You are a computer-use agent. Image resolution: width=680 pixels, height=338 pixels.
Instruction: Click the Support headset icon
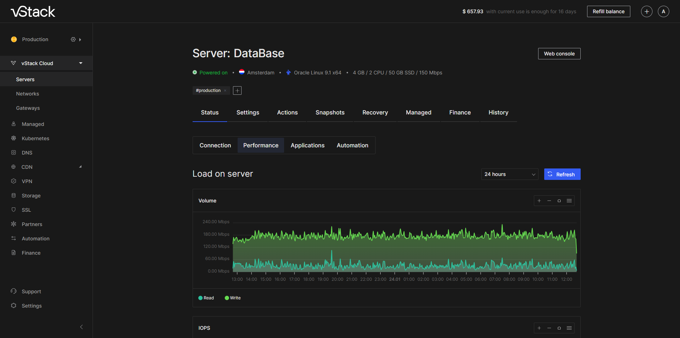point(14,291)
